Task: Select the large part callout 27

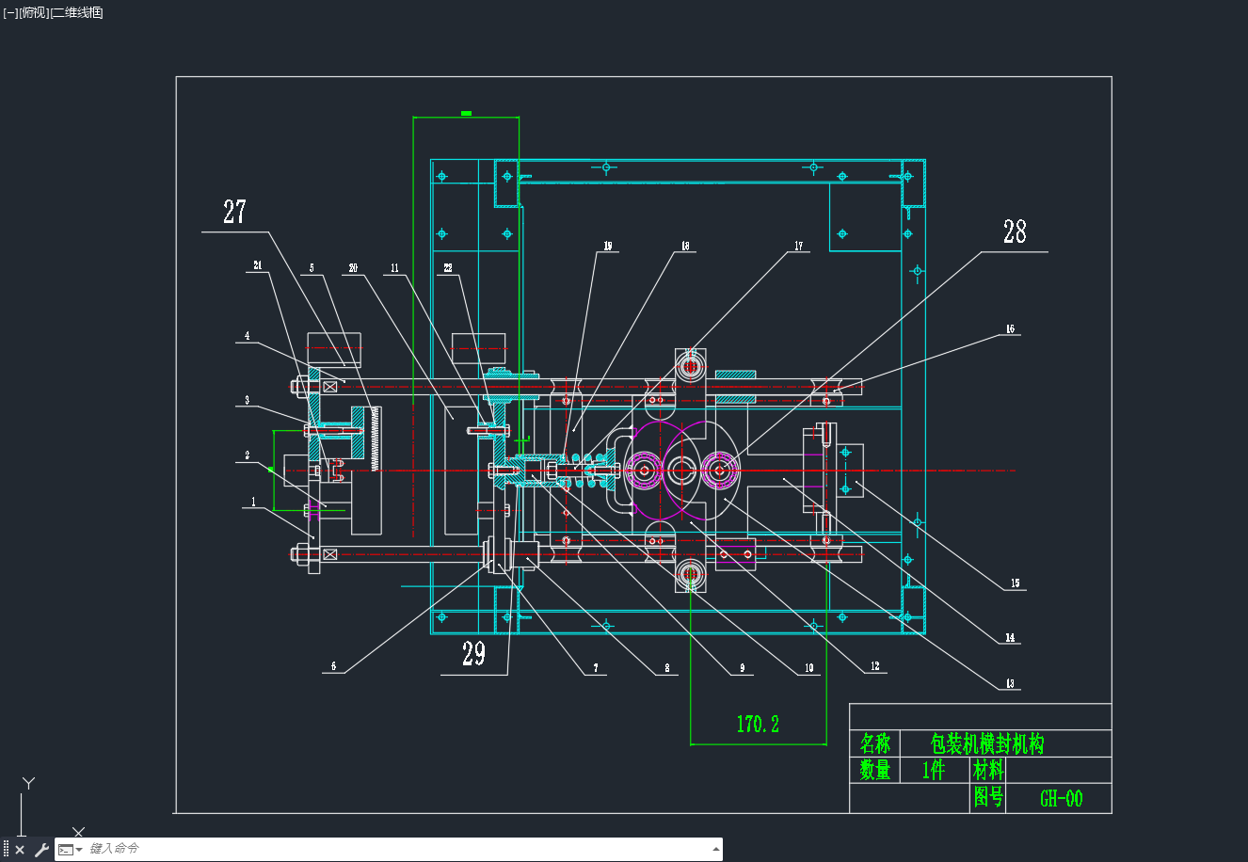Action: [x=234, y=212]
